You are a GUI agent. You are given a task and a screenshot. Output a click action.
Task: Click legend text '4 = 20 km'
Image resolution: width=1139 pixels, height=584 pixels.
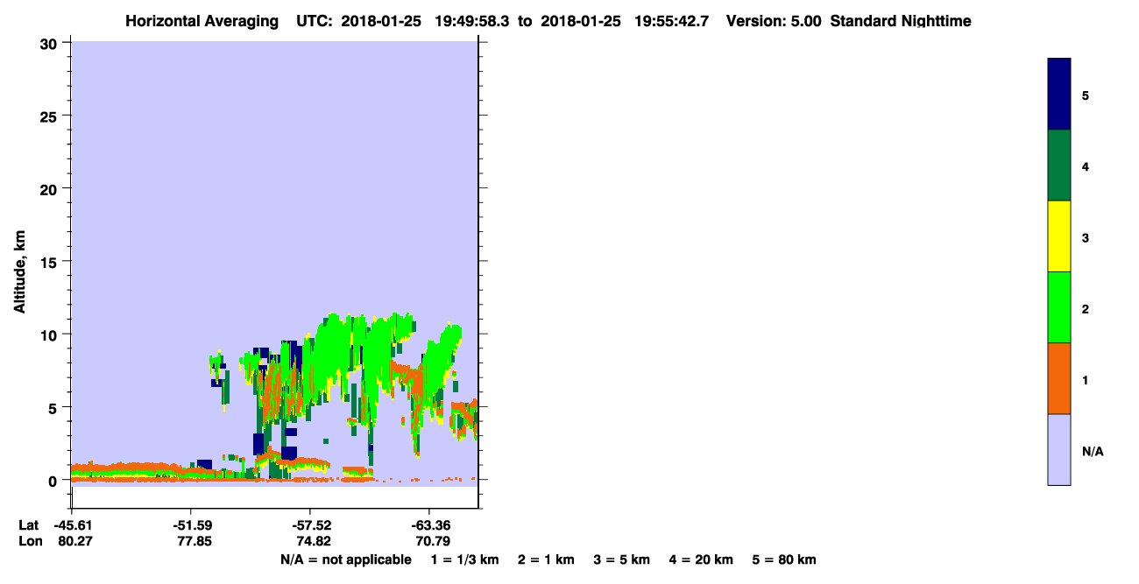coord(701,559)
